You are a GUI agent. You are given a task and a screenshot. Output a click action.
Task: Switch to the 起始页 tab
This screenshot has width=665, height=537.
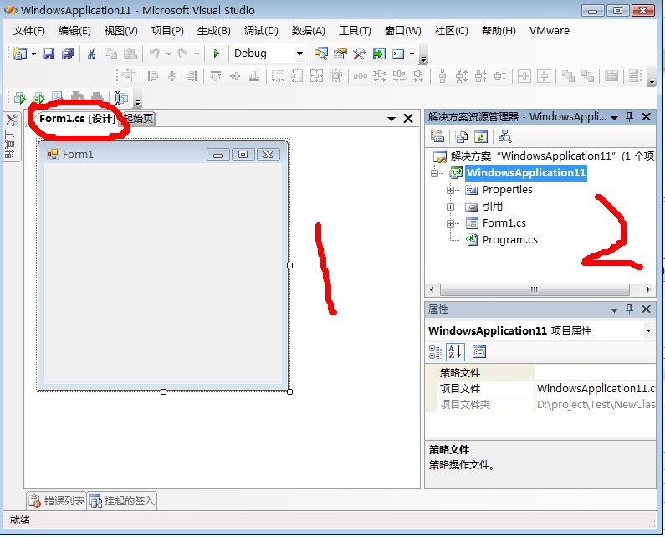coord(140,119)
